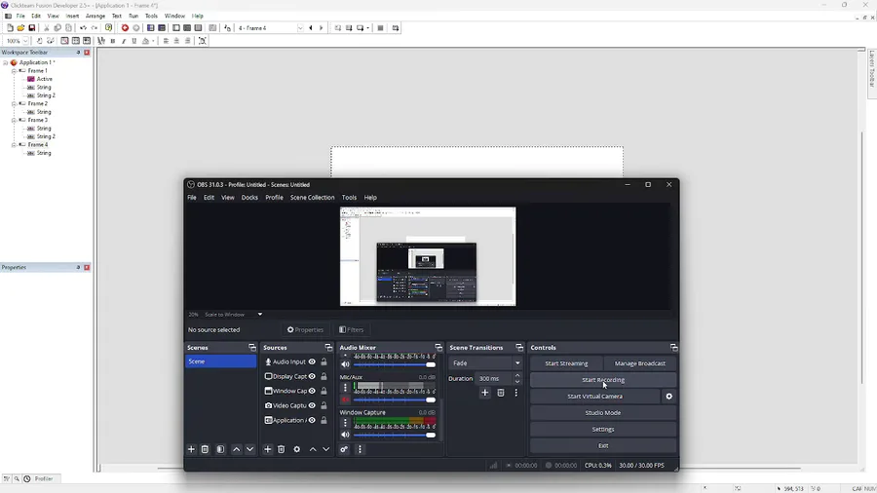Click Fusion's red Run Application toolbar icon

[125, 28]
